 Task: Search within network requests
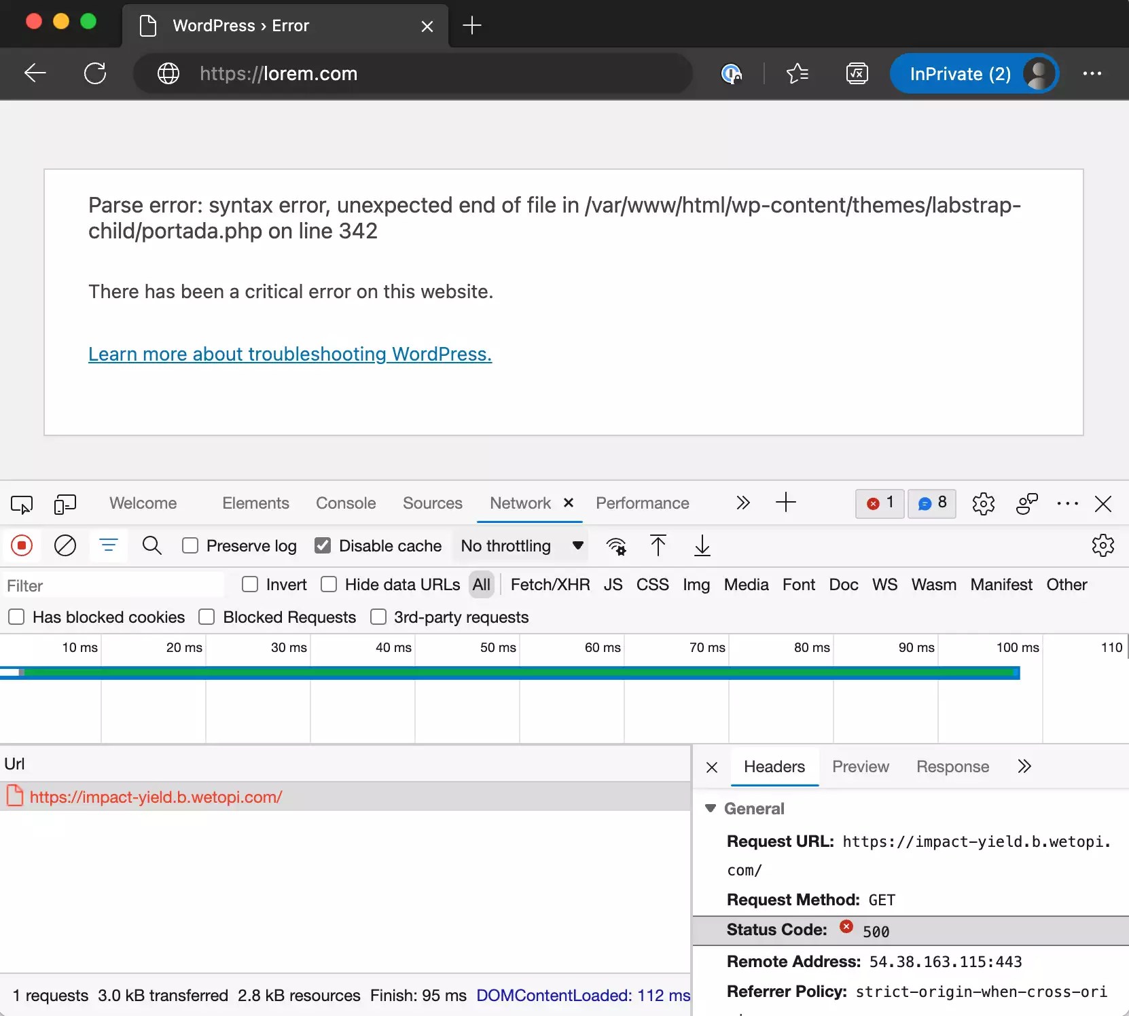pos(152,545)
